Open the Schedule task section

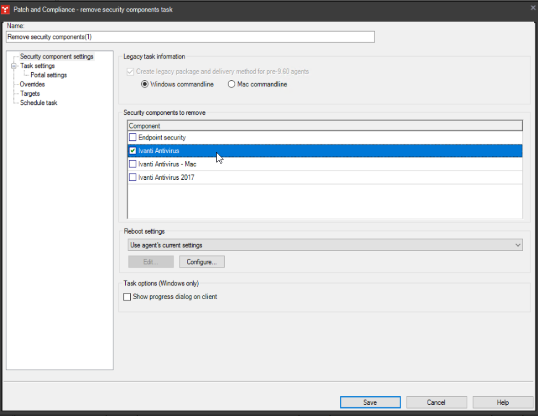(38, 103)
